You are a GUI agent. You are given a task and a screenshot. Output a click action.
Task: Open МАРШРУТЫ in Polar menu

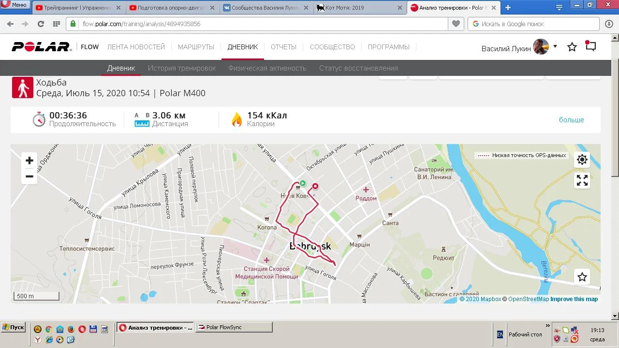[196, 47]
